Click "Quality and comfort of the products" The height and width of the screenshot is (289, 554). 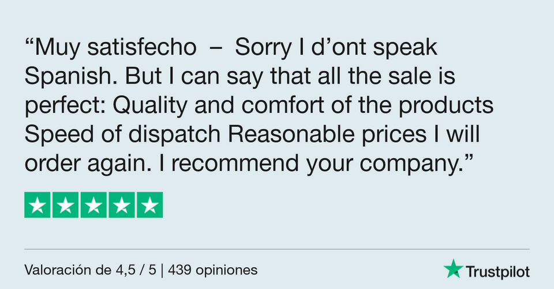303,106
